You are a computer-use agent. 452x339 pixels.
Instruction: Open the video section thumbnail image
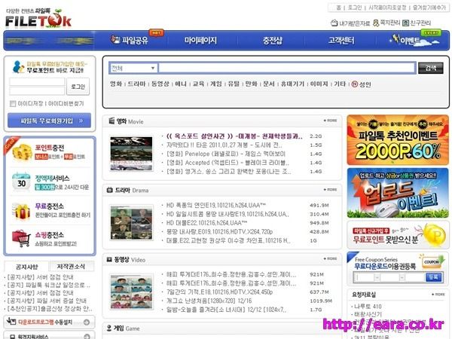coord(131,292)
